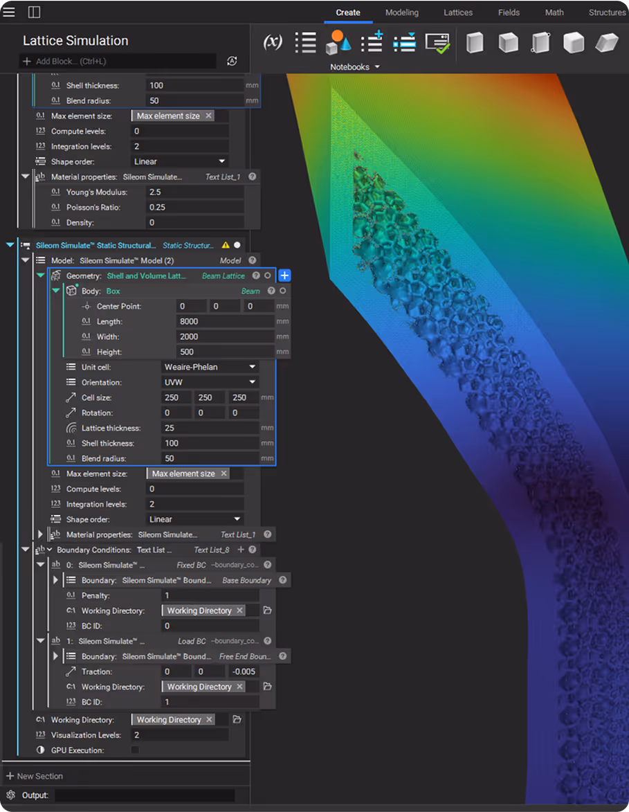The height and width of the screenshot is (812, 629).
Task: Toggle the Geometry row circle indicator
Action: [x=268, y=276]
